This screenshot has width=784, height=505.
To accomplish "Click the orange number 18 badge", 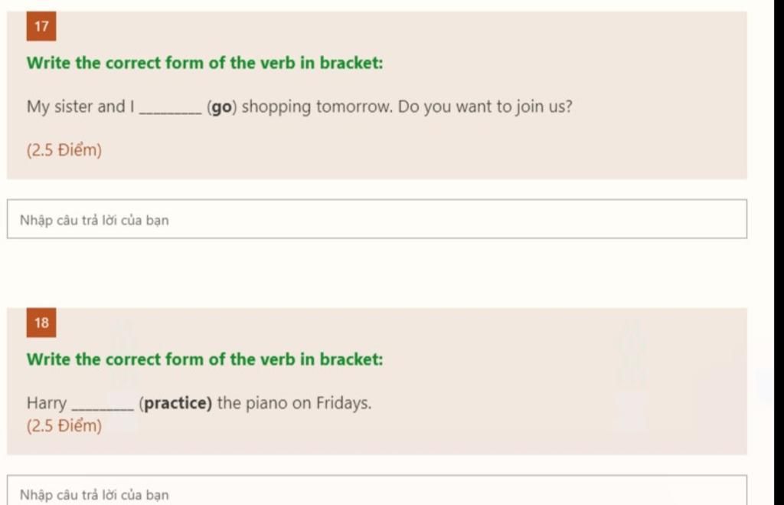I will (x=41, y=323).
